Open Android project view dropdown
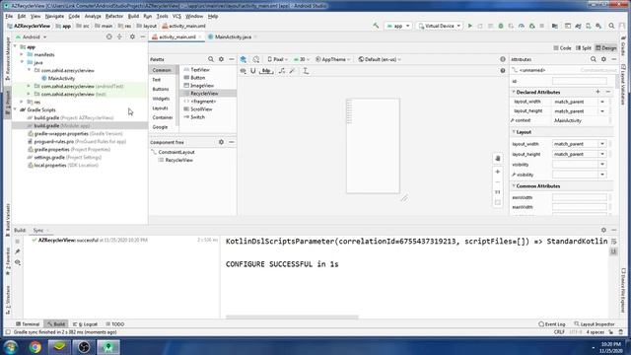Screen dimensions: 631x355 pyautogui.click(x=32, y=37)
